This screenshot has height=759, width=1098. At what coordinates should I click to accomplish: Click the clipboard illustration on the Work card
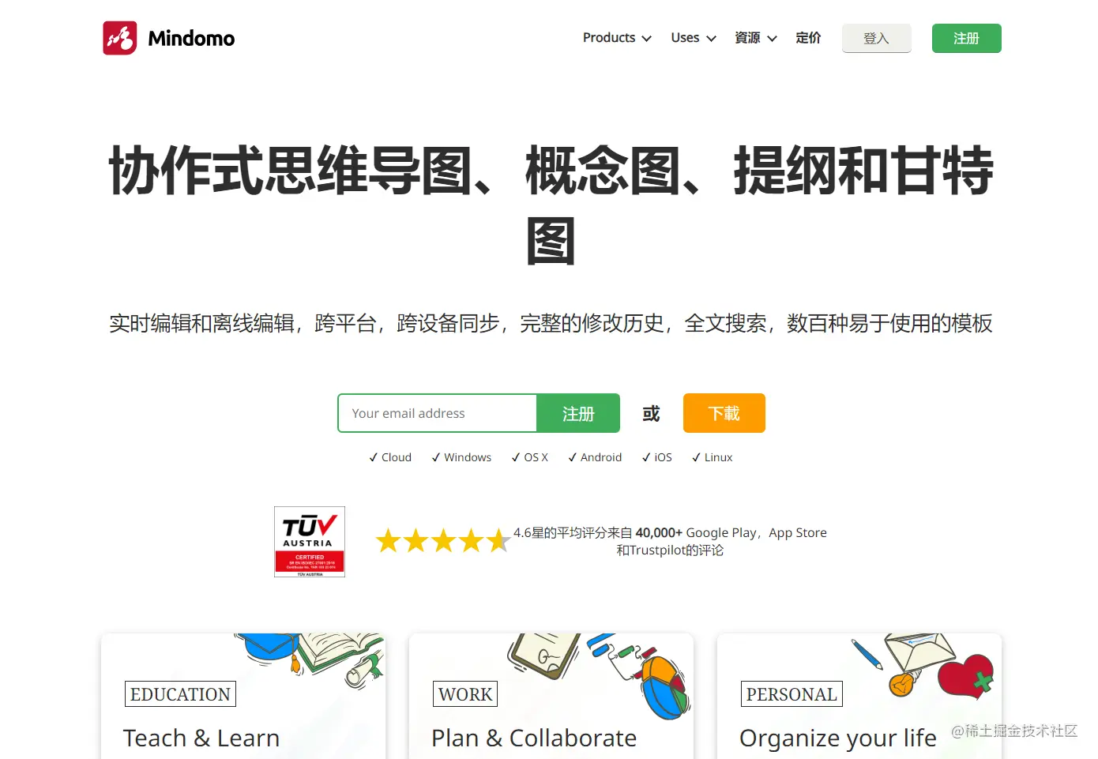pos(543,654)
